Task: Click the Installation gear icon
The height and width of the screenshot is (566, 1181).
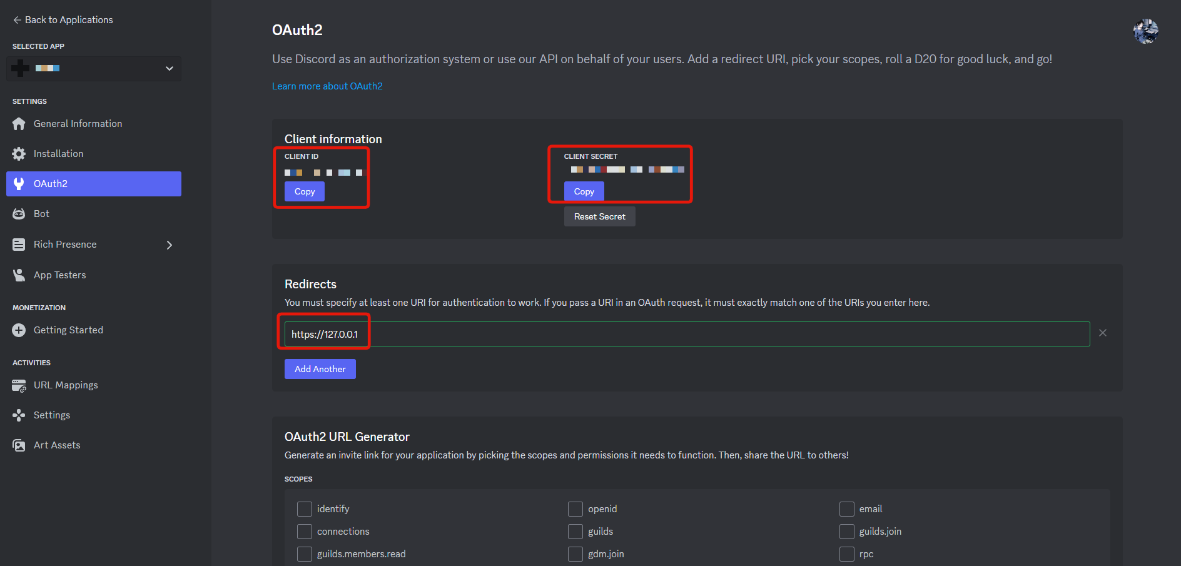Action: coord(19,154)
